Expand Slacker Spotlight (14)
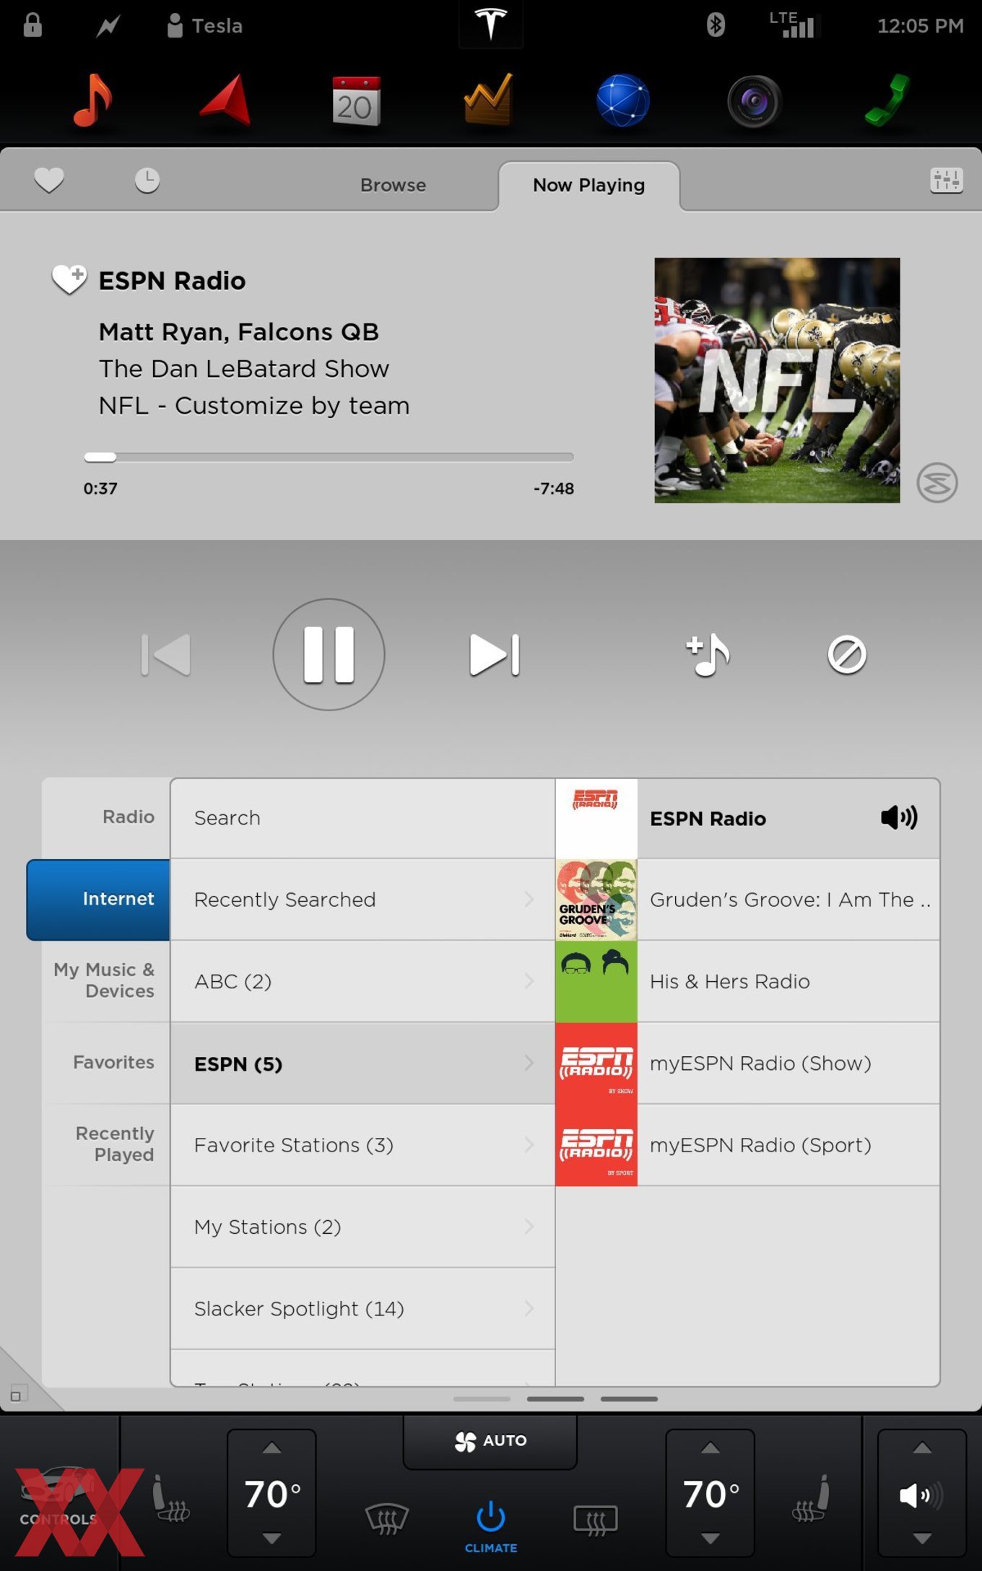The height and width of the screenshot is (1571, 982). pyautogui.click(x=362, y=1309)
